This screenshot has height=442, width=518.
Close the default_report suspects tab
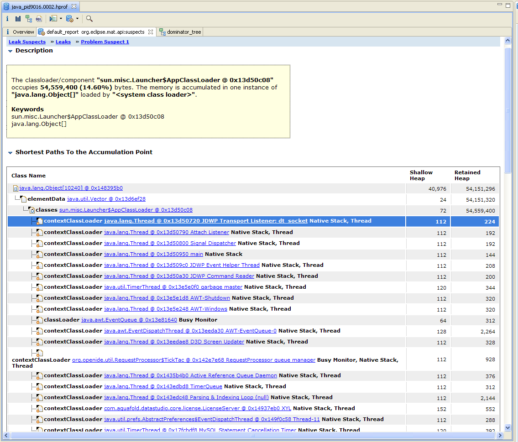pyautogui.click(x=151, y=32)
